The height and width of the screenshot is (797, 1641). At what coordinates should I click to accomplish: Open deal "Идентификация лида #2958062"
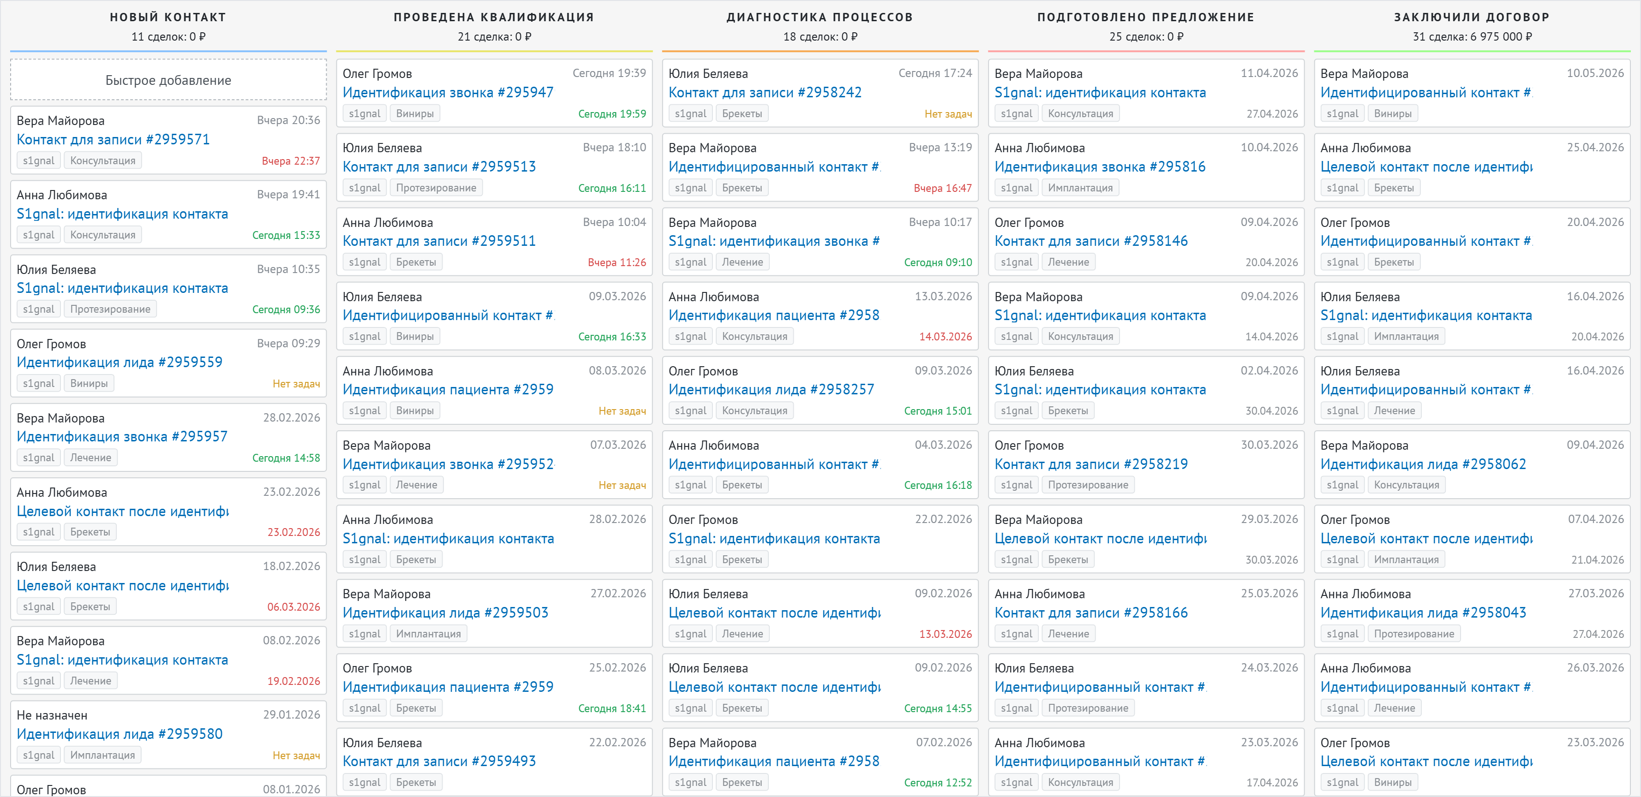(1424, 464)
